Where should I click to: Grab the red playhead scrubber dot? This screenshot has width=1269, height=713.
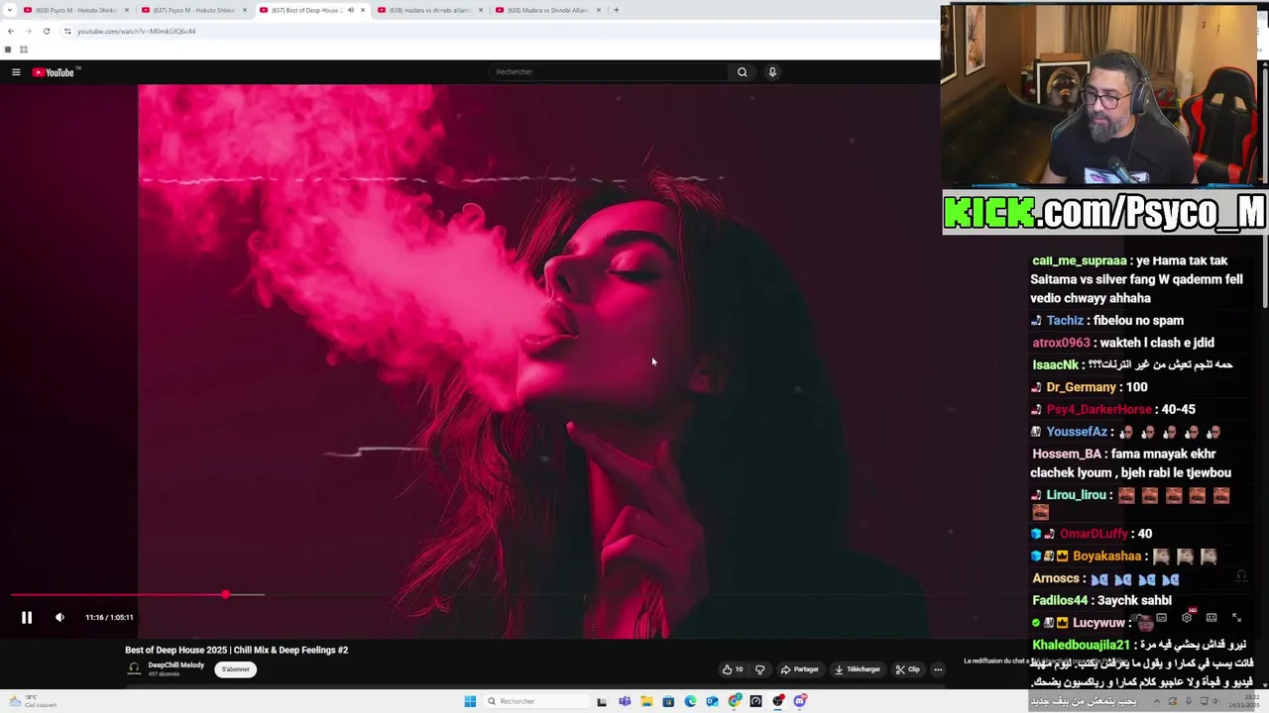226,594
